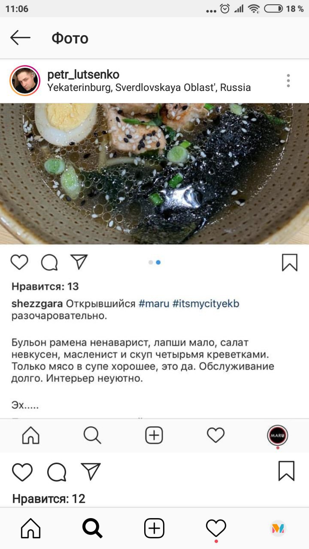Open the Yekaterinburg location link
The image size is (309, 549).
[149, 87]
